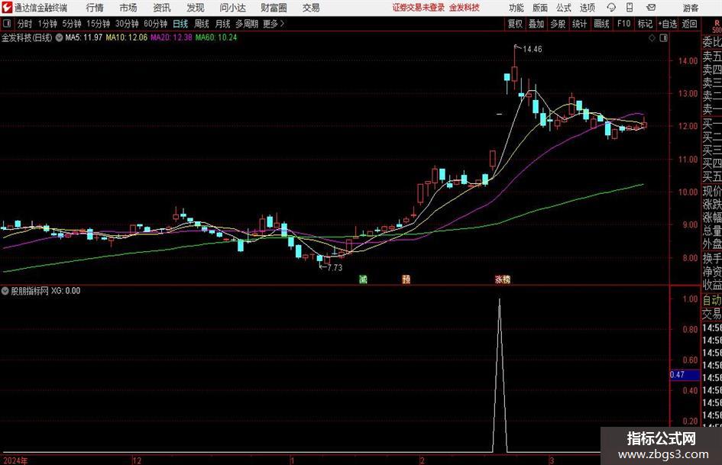Open the 资讯 menu
Image resolution: width=722 pixels, height=465 pixels.
click(x=162, y=8)
